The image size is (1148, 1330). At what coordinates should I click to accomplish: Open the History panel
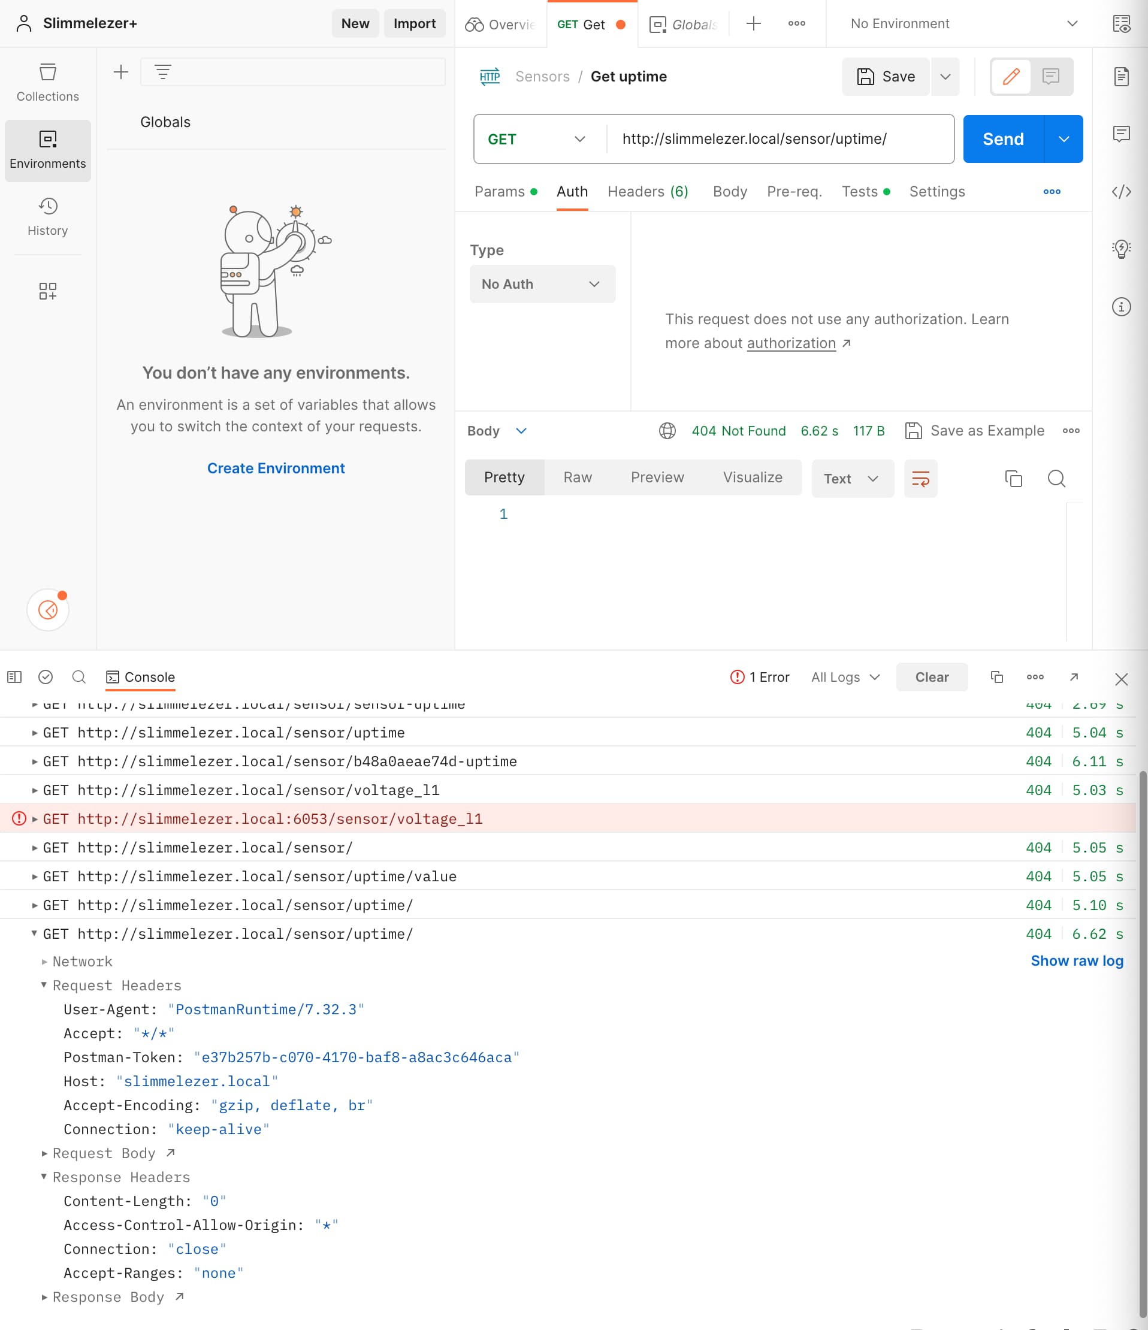(x=47, y=217)
